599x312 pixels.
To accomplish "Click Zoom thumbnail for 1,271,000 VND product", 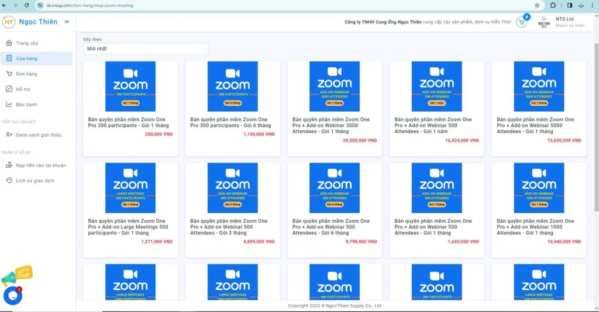I will coord(130,188).
